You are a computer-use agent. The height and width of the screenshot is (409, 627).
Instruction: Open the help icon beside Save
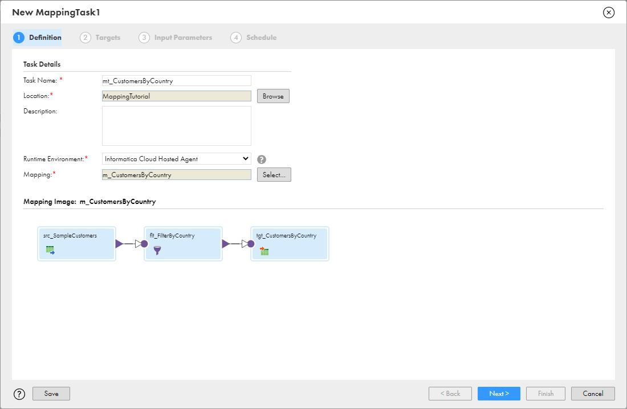[19, 394]
